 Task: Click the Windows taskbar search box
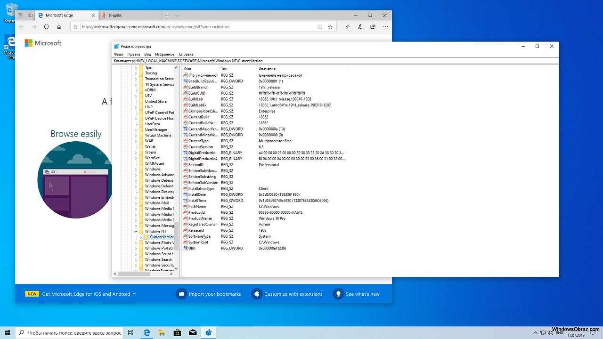71,332
